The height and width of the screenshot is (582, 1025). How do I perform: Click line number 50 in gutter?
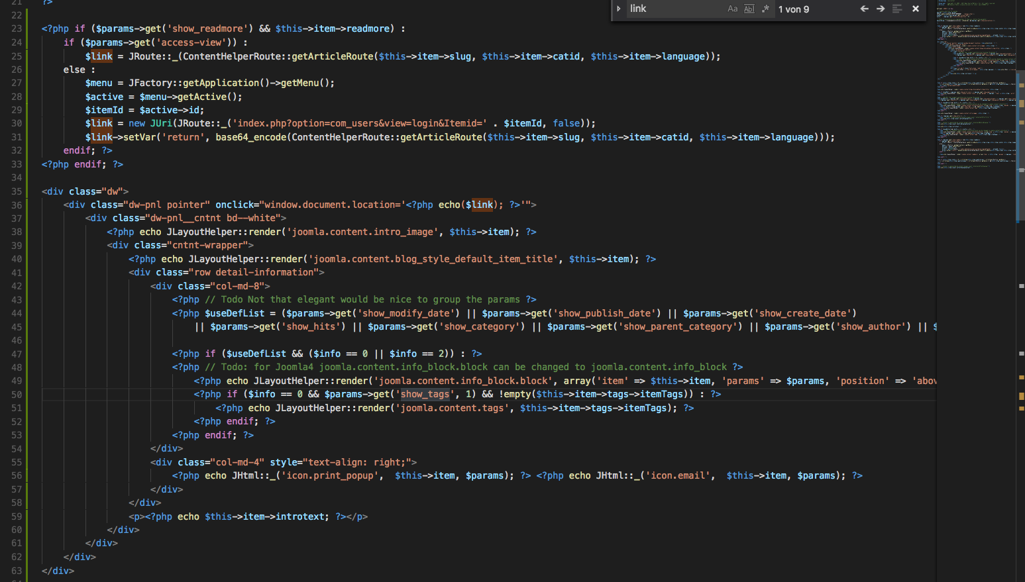pos(17,394)
